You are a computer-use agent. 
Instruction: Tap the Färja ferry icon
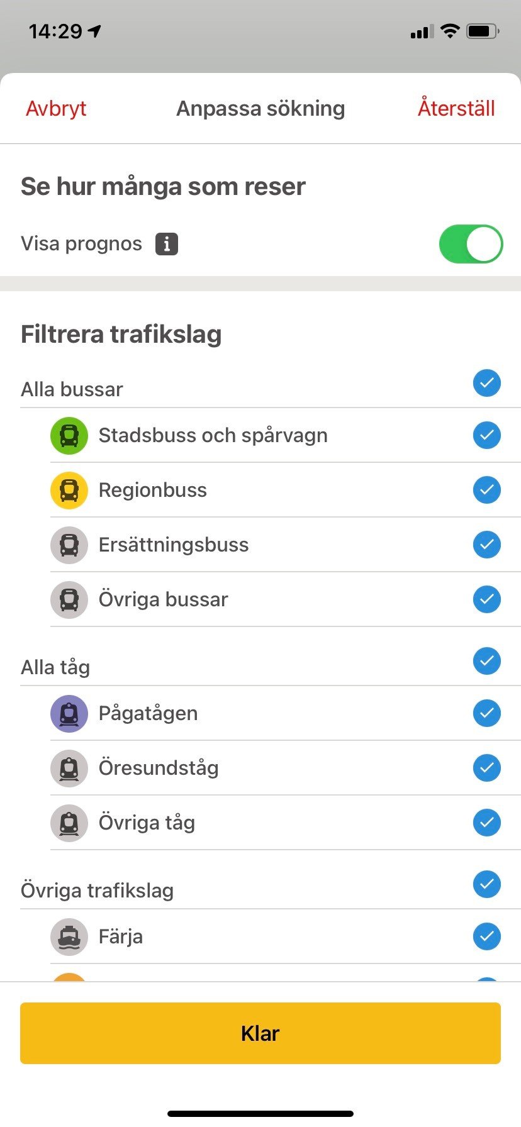pos(69,936)
